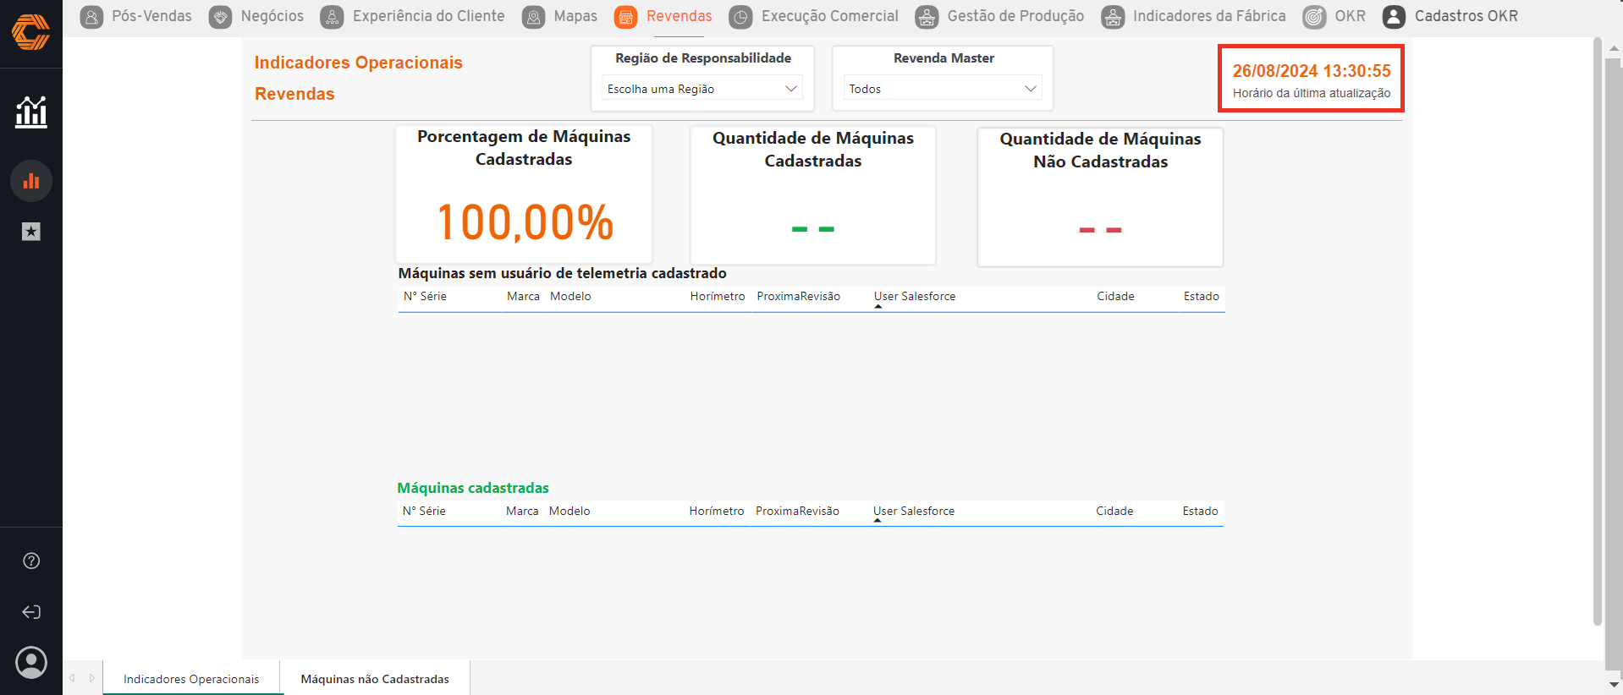Open the analytics chart icon in sidebar
The height and width of the screenshot is (695, 1623).
[31, 112]
